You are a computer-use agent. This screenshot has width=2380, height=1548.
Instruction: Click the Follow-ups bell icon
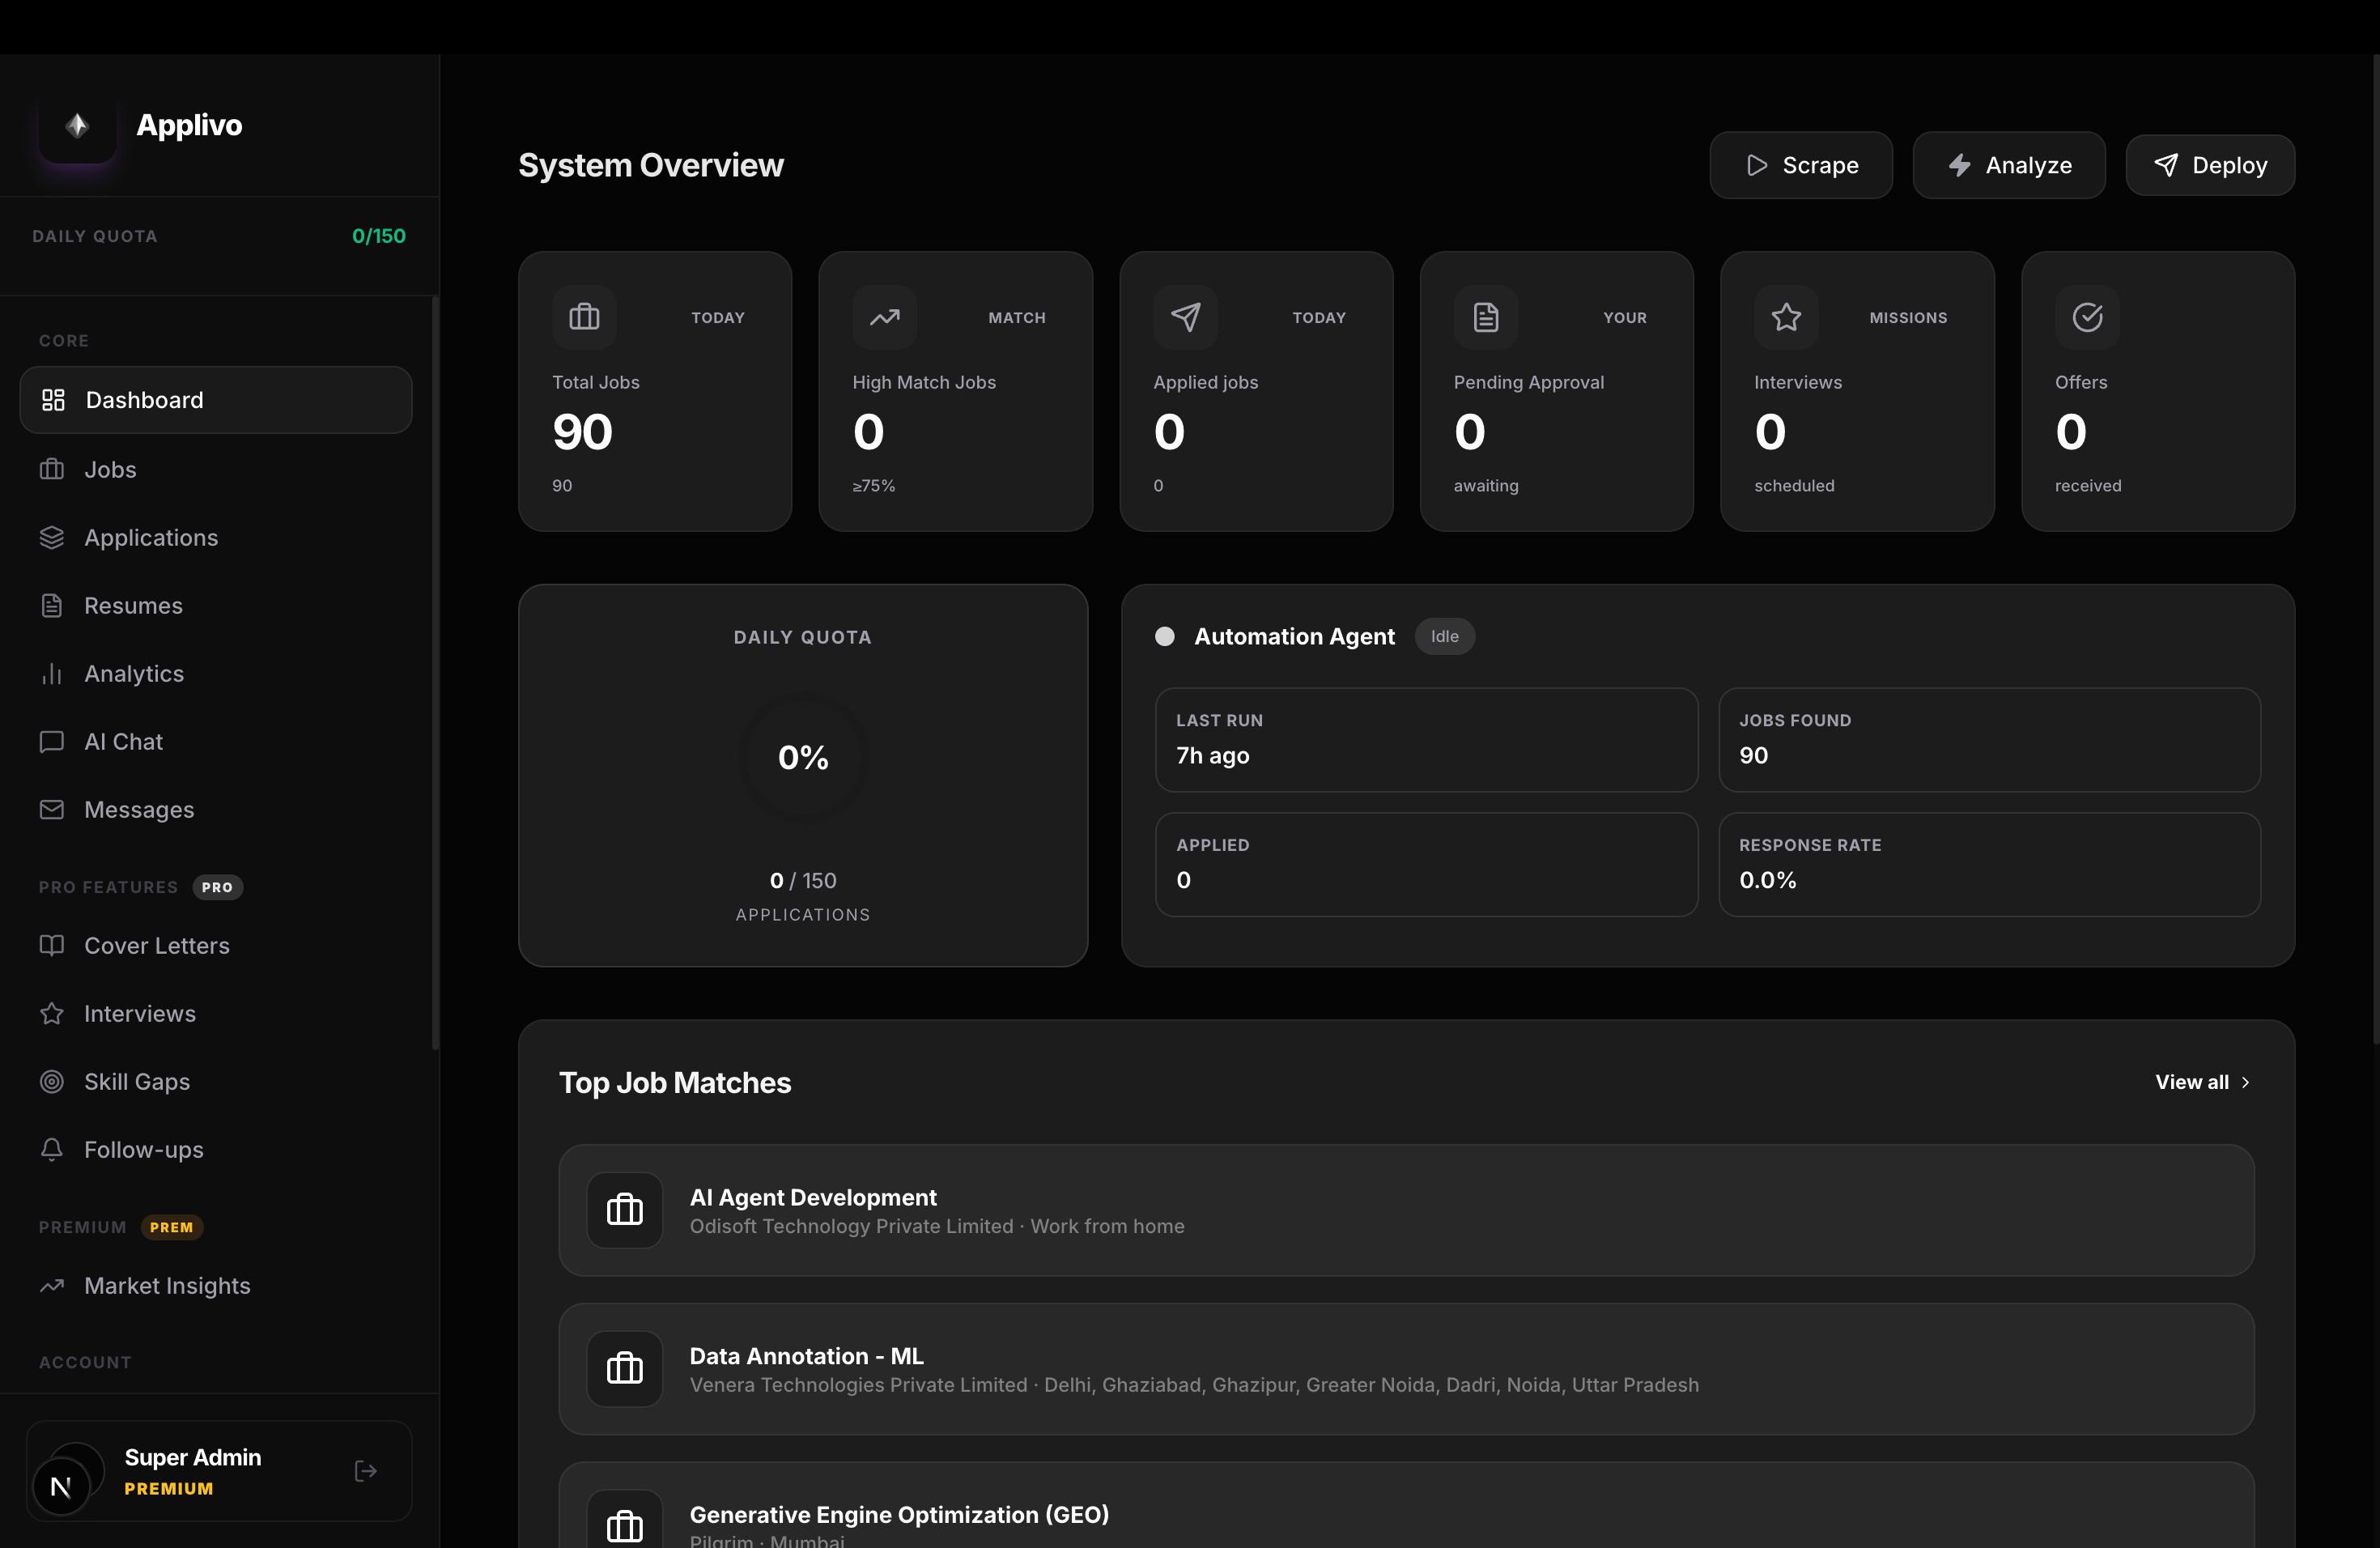52,1149
